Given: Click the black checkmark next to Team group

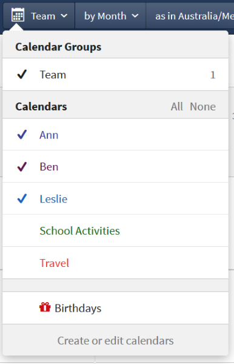Looking at the screenshot, I should click(22, 75).
